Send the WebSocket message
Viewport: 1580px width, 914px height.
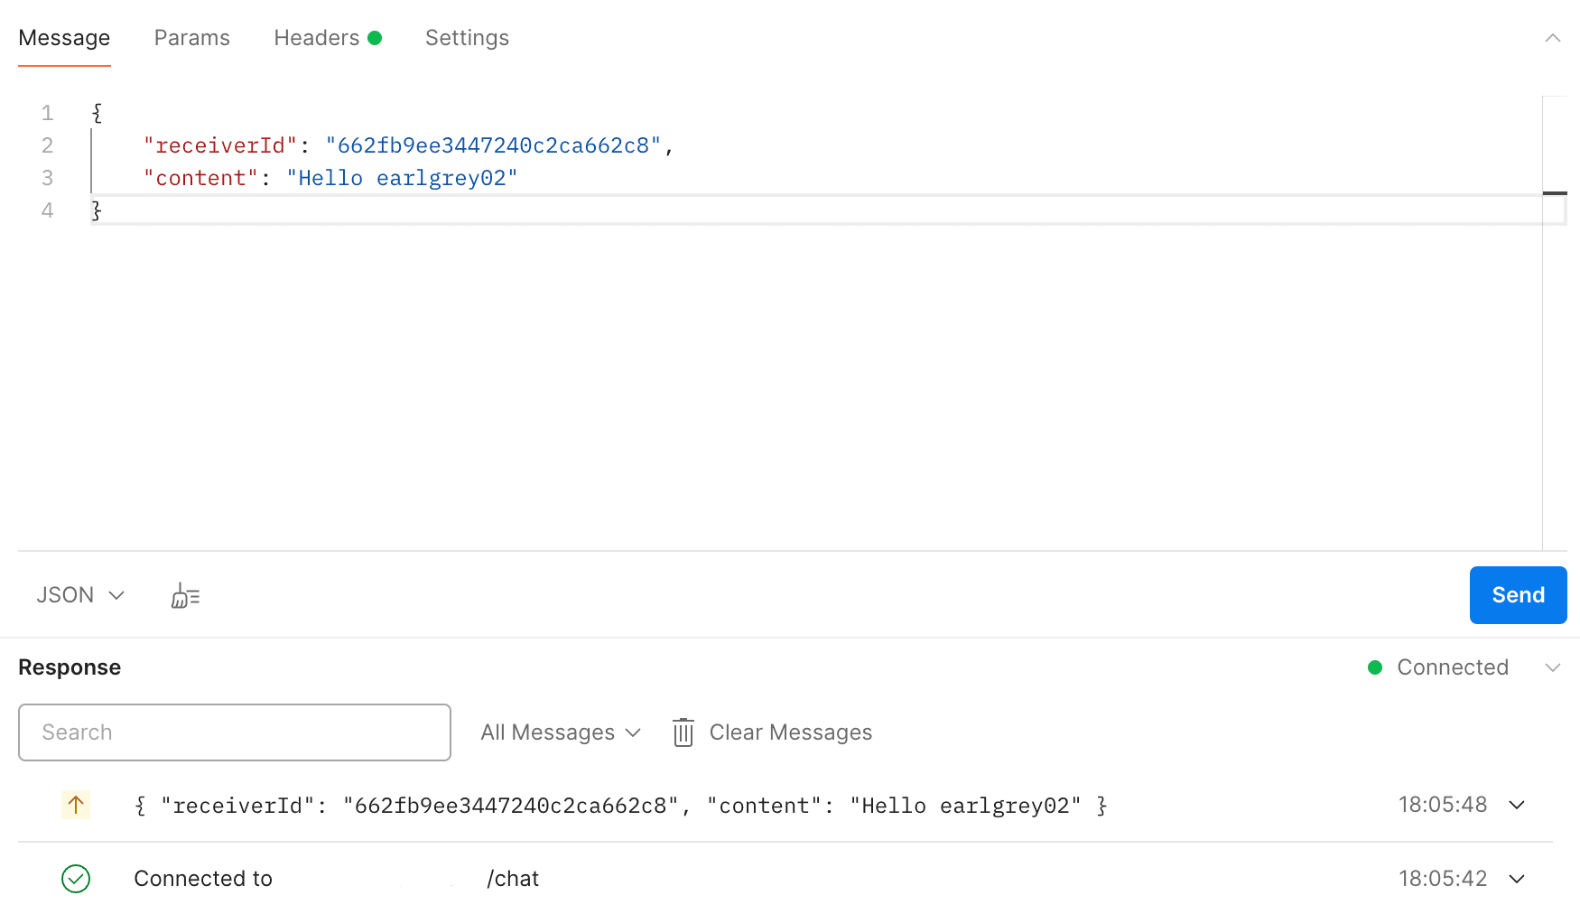pyautogui.click(x=1518, y=595)
